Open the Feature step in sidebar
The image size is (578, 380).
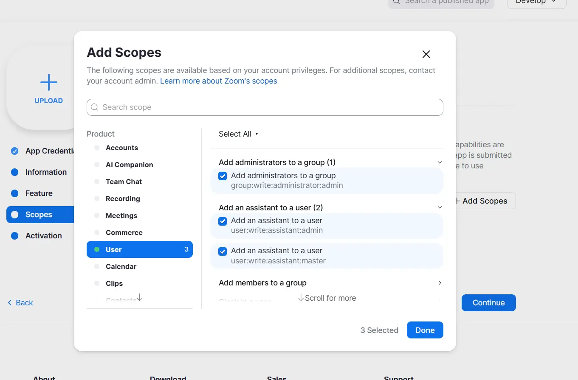coord(39,193)
